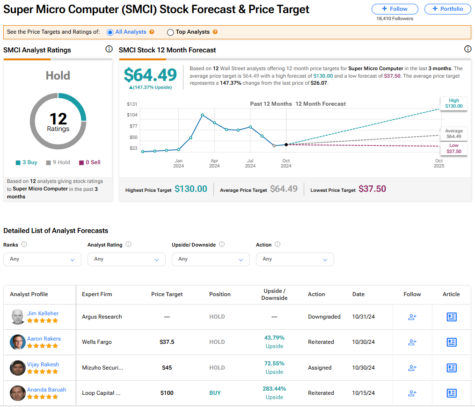Expand the Ranks dropdown

[x=42, y=259]
